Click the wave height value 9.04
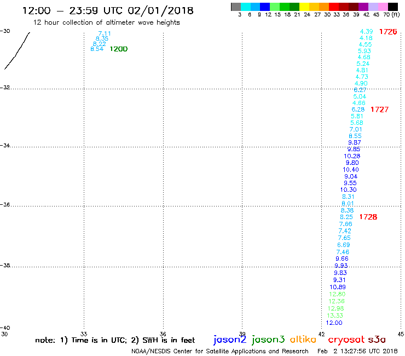 point(351,176)
